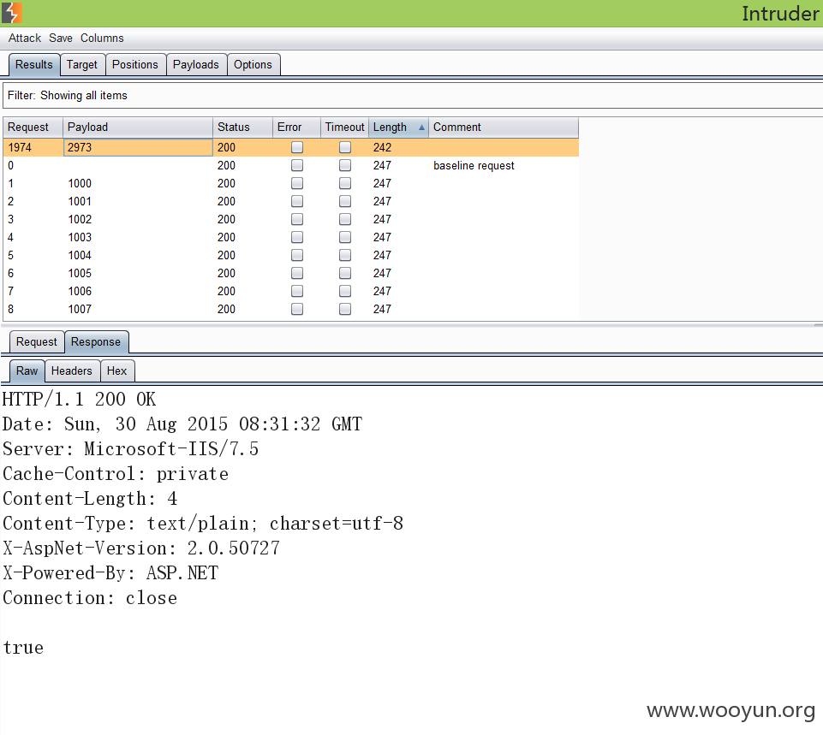Switch to the Options tab
Viewport: 823px width, 735px height.
coord(253,64)
